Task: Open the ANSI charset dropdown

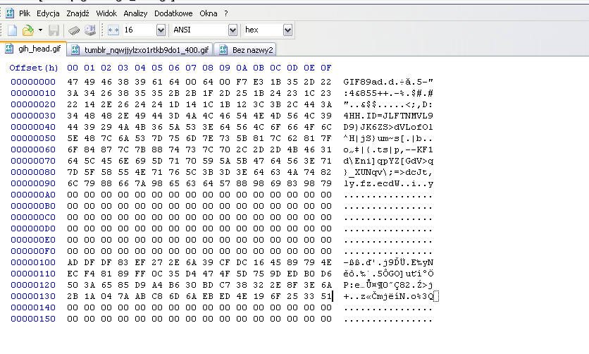Action: (233, 30)
